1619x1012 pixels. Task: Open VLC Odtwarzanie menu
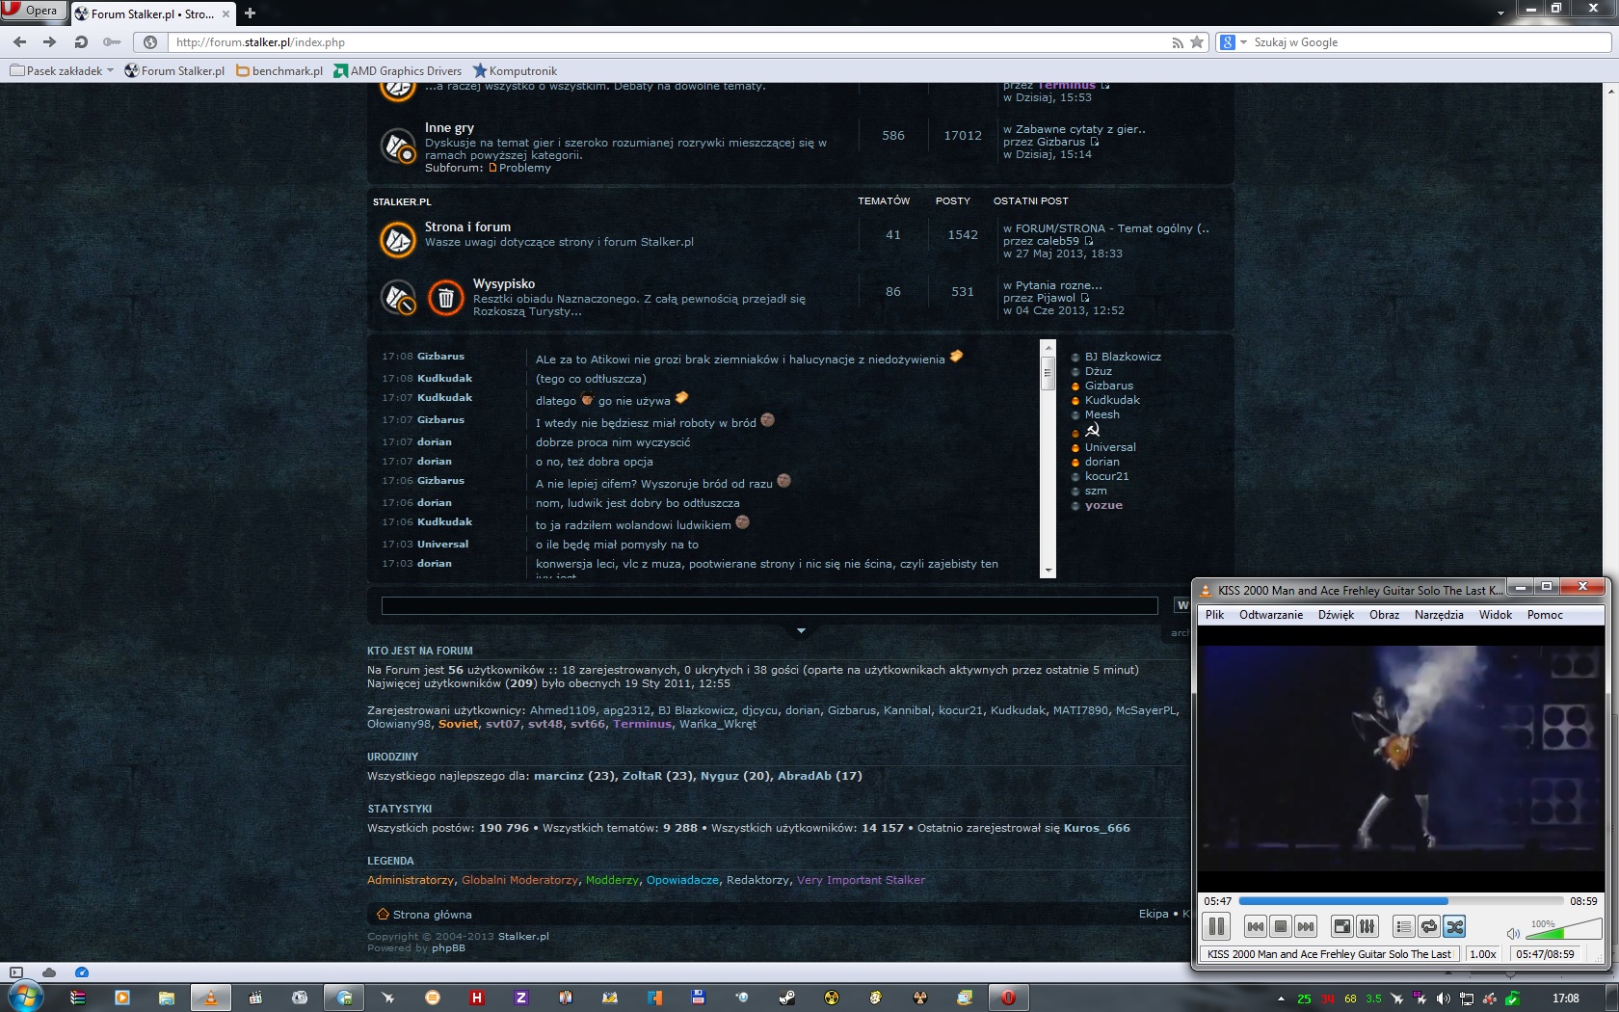pos(1270,615)
